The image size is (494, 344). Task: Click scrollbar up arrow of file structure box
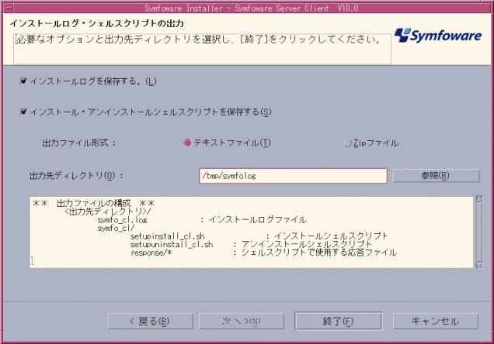click(x=479, y=199)
